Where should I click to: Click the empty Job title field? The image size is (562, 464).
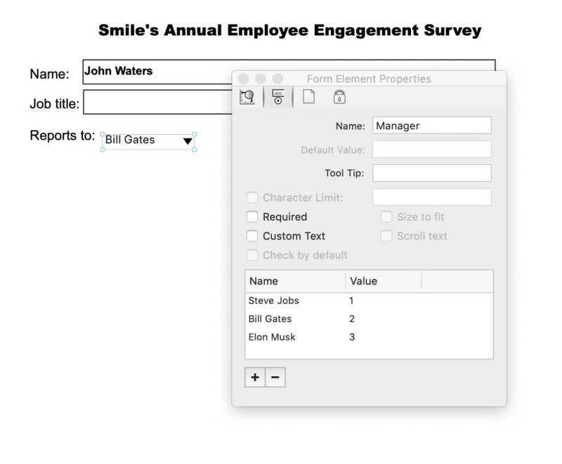pyautogui.click(x=158, y=102)
